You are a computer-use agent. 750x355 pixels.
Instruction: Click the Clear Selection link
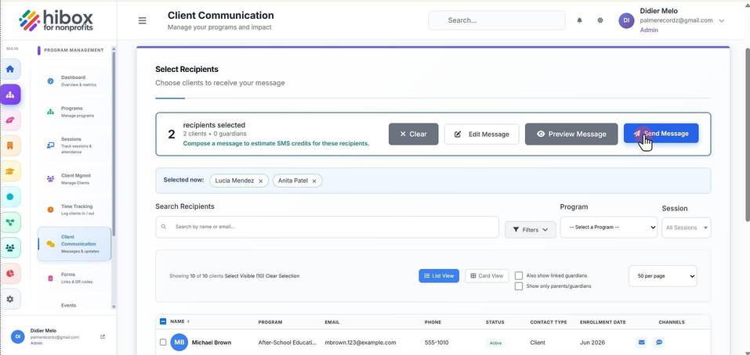(x=283, y=276)
